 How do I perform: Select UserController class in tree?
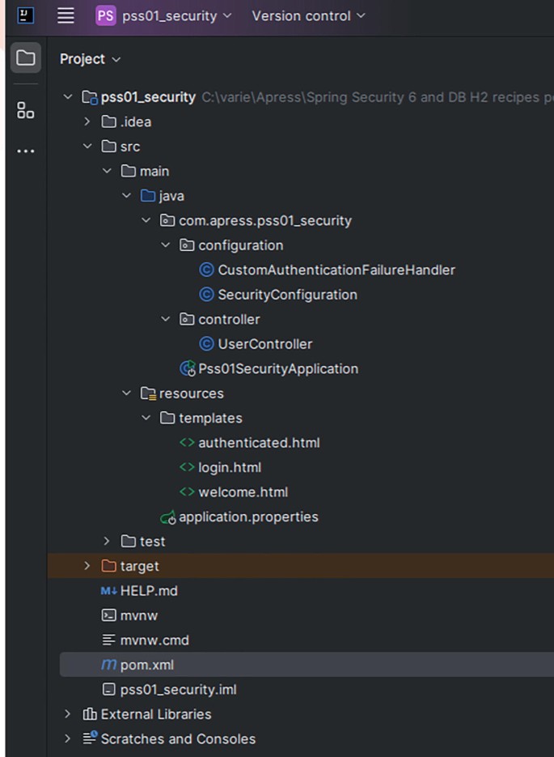point(264,344)
